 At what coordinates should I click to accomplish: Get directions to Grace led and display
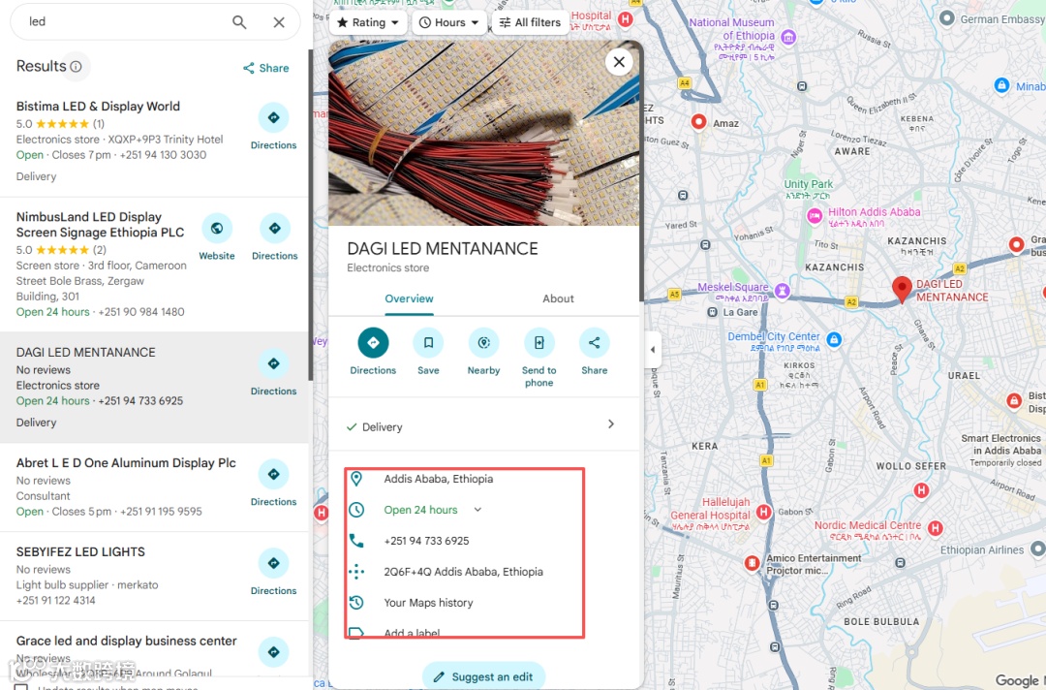(x=273, y=652)
